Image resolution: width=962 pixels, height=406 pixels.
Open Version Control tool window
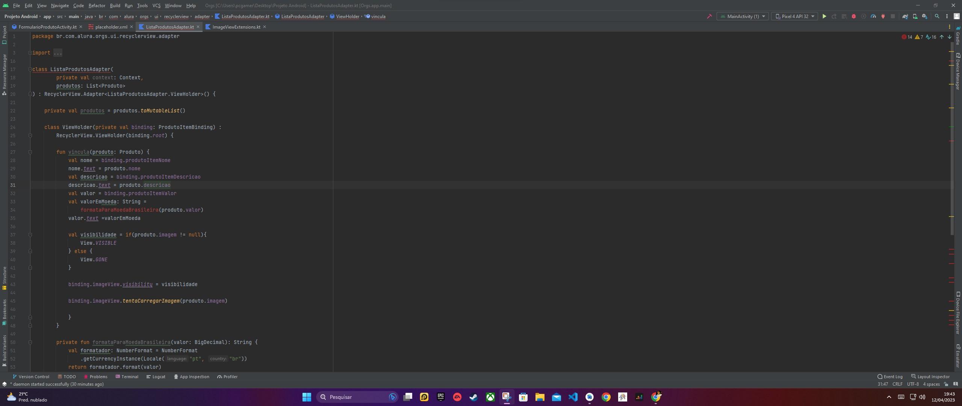31,377
